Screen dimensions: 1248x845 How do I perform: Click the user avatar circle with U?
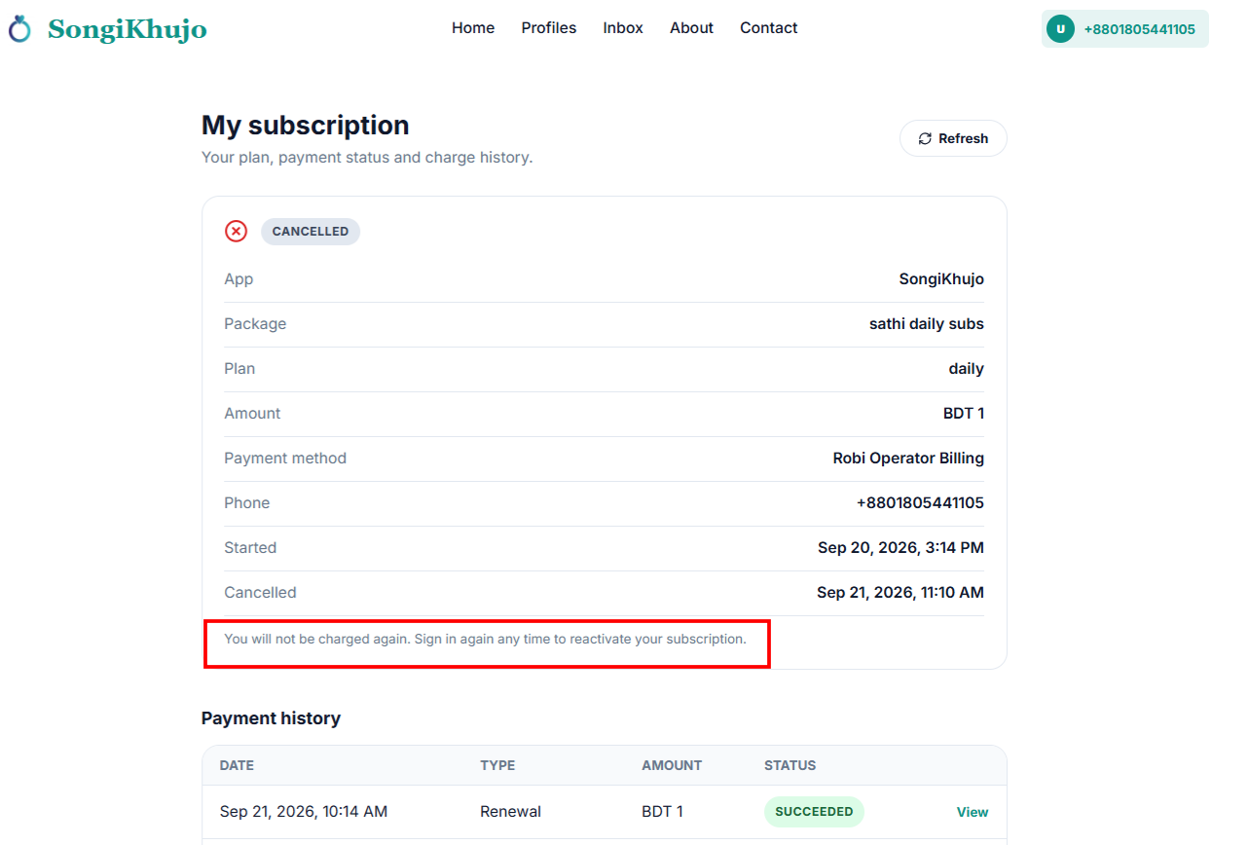(x=1060, y=29)
